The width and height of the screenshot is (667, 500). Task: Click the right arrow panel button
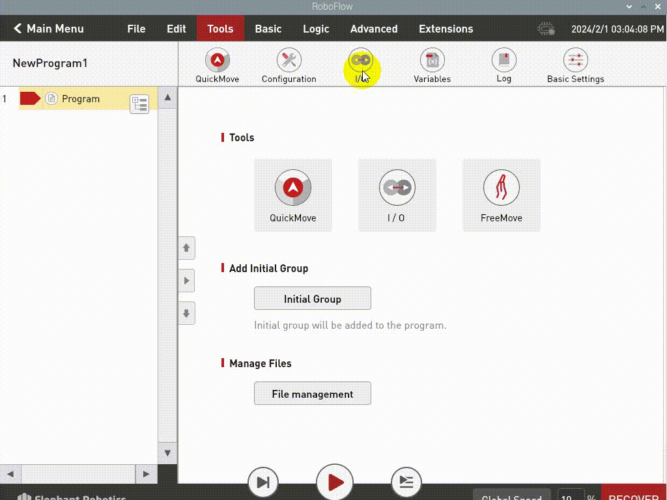coord(186,281)
